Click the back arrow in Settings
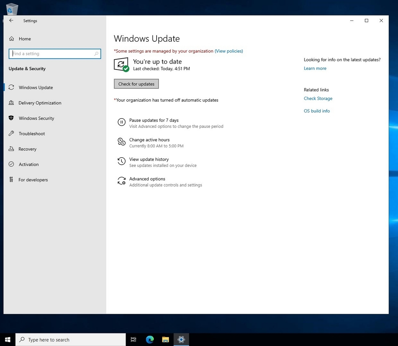 point(11,21)
